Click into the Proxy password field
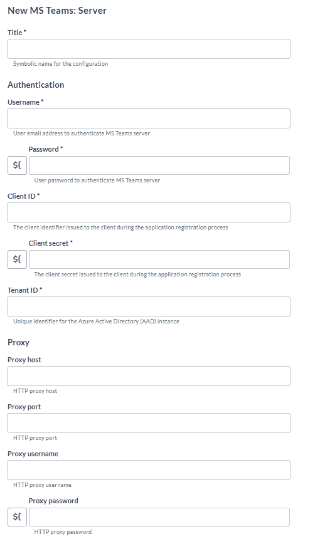 click(x=159, y=517)
